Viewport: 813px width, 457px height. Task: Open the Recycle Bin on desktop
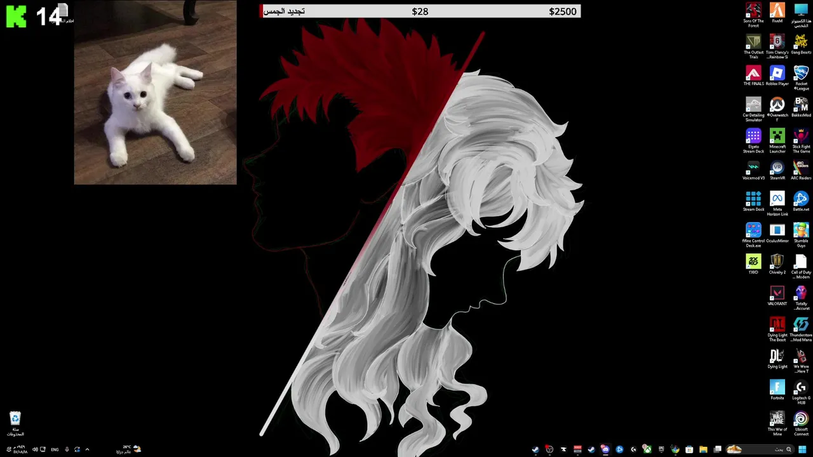click(15, 424)
